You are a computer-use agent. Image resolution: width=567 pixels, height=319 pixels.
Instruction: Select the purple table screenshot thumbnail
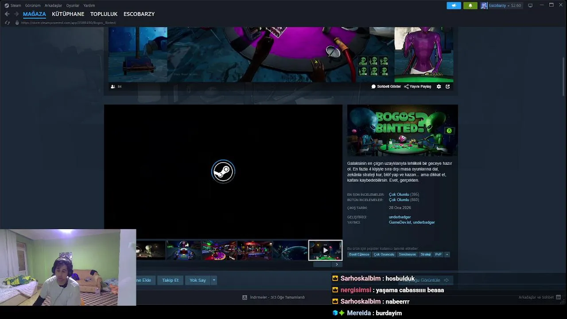219,250
